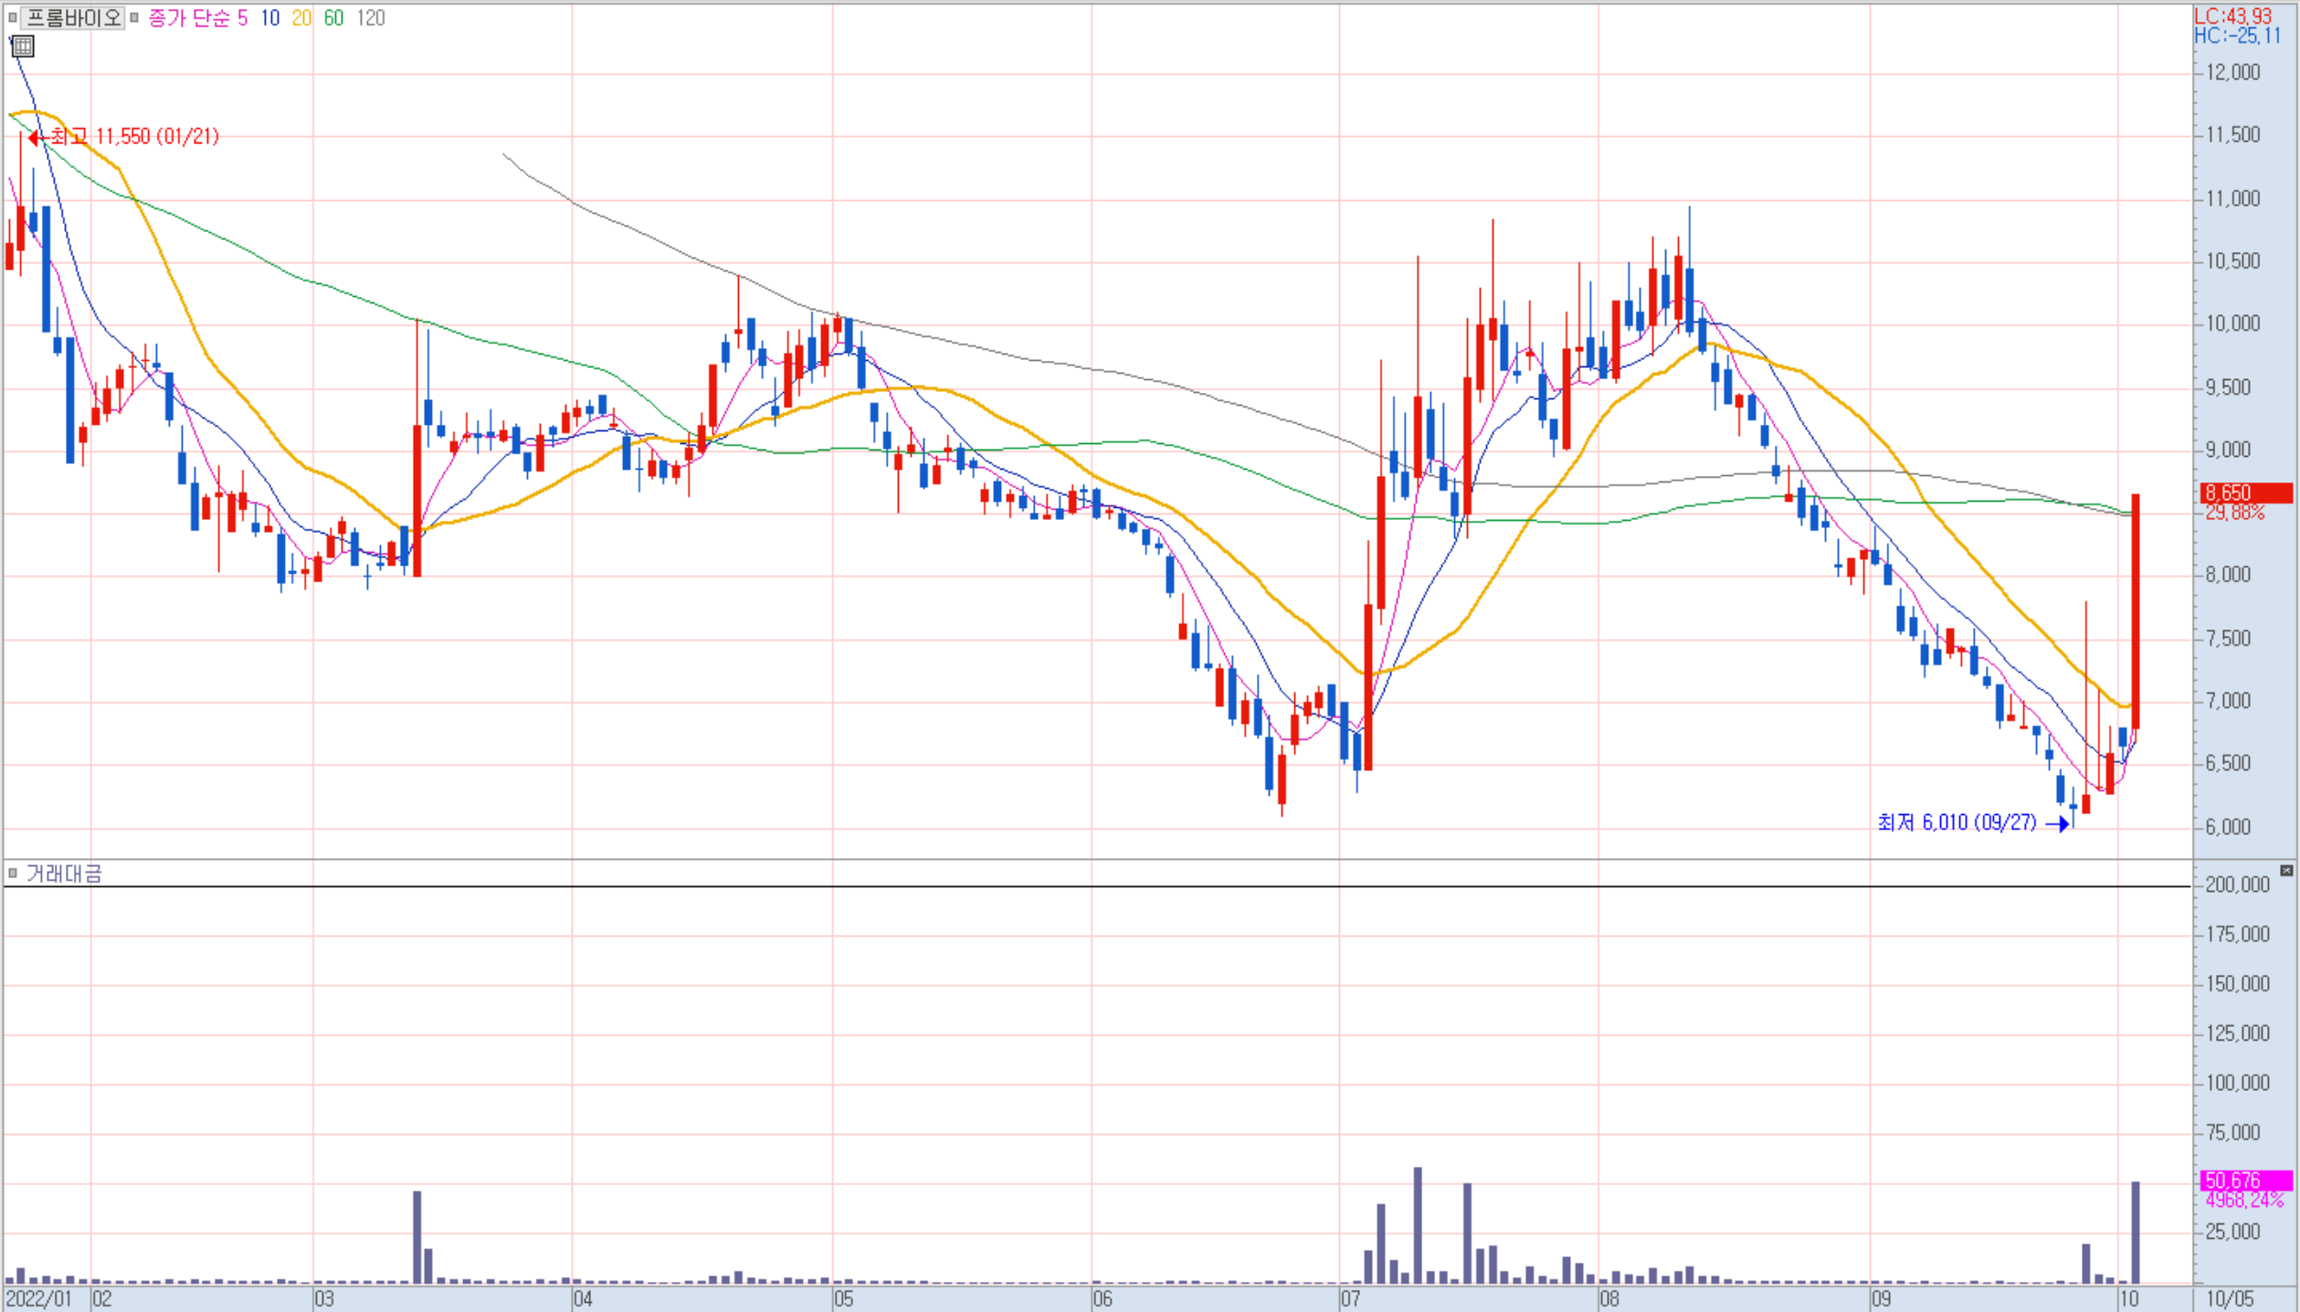Select the gray 120-day average label
The image size is (2300, 1312).
(x=371, y=18)
